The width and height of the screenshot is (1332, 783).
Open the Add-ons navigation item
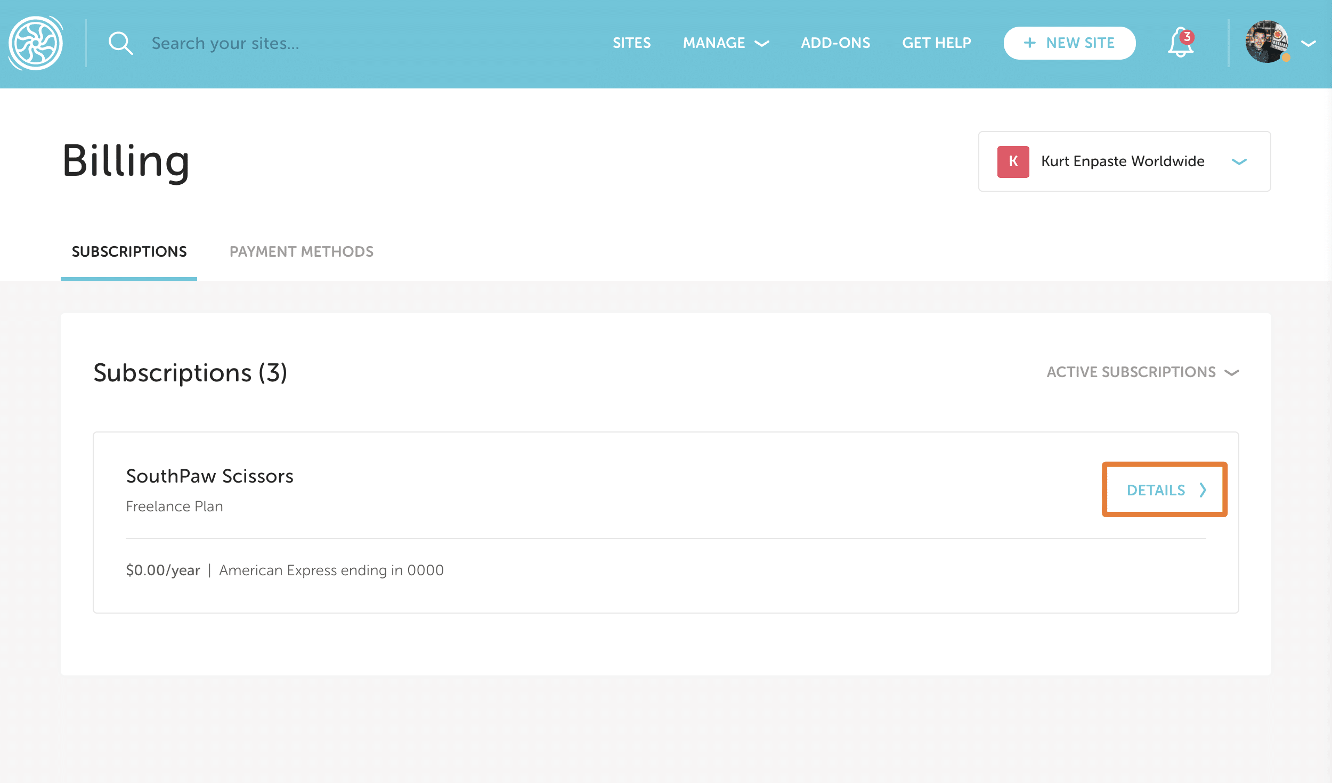click(835, 43)
